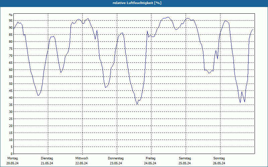The width and height of the screenshot is (268, 167).
Task: Click the date label 22.05.24
Action: tap(81, 163)
